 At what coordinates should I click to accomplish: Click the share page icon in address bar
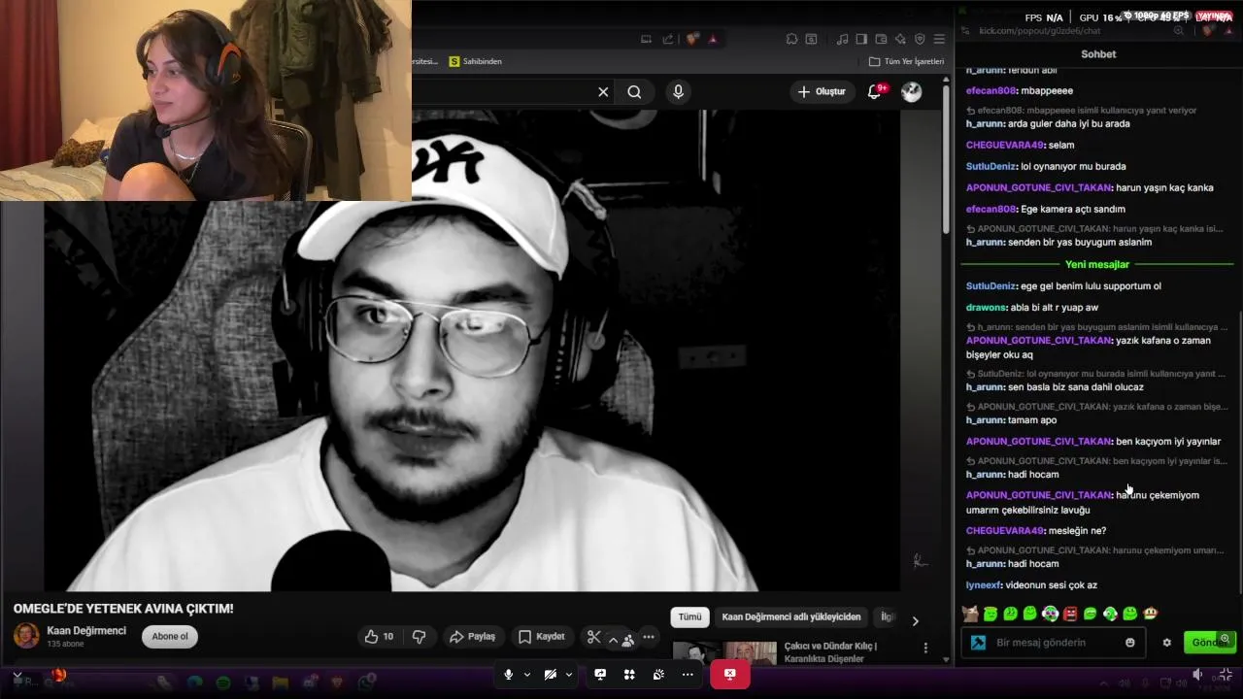tap(668, 39)
